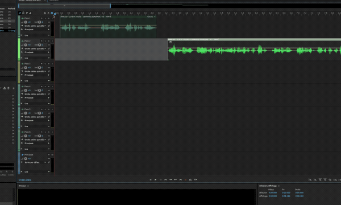Open Piste 1 output dropdown (Principale)
The height and width of the screenshot is (205, 341).
(x=36, y=30)
